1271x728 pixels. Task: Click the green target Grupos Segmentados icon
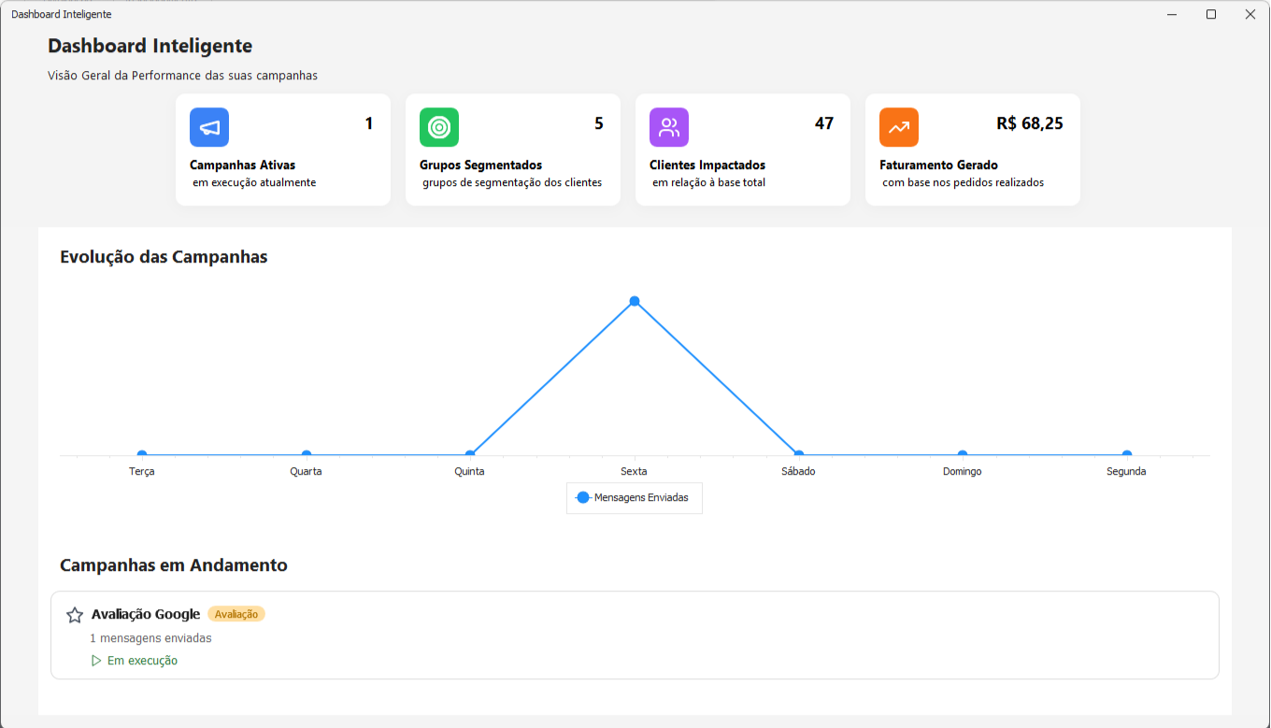click(439, 127)
